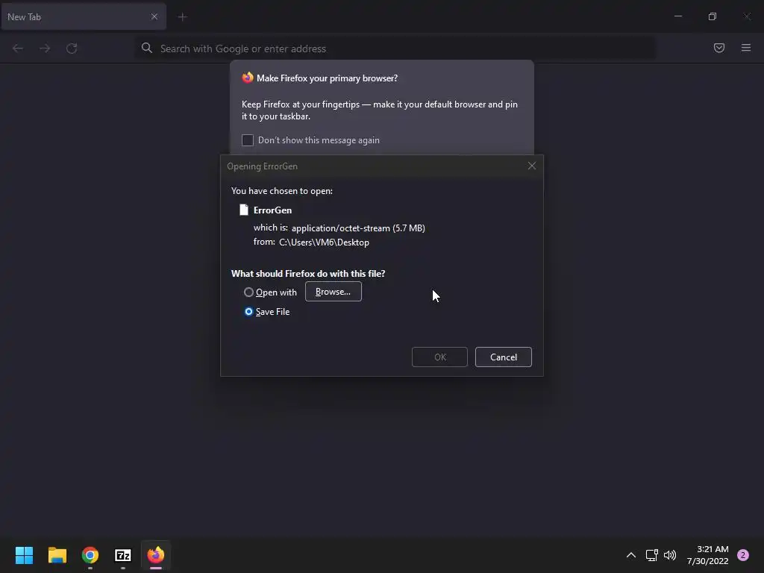Click the Opening ErrorGen dialog title
The height and width of the screenshot is (573, 764).
[x=262, y=166]
